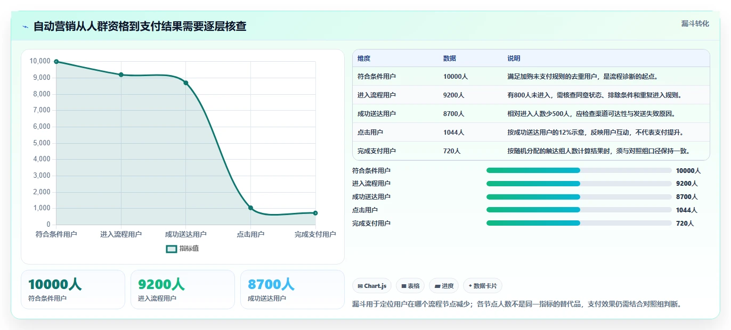Click the chart data point for 点击用户
Image resolution: width=731 pixels, height=330 pixels.
click(250, 208)
